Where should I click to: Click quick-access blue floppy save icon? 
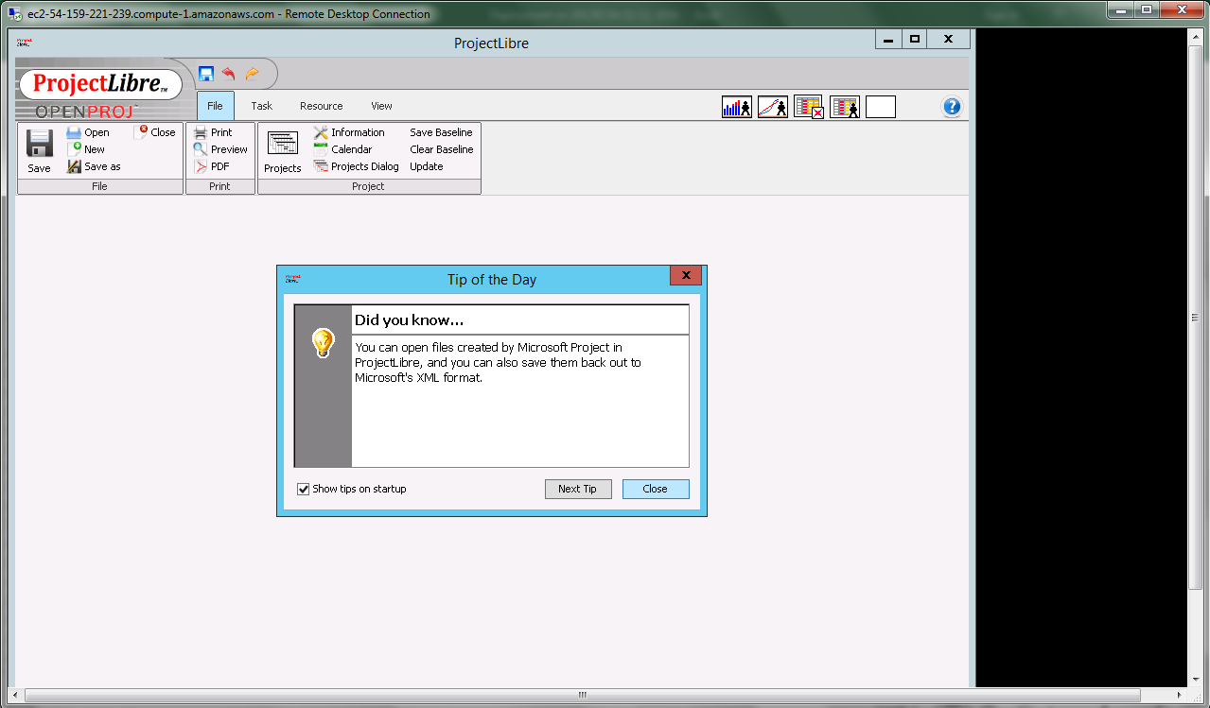(x=206, y=74)
